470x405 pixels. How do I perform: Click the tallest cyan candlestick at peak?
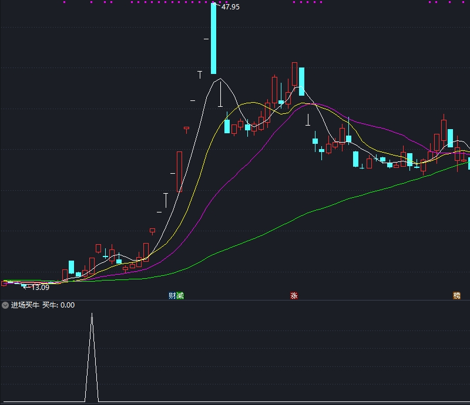pyautogui.click(x=213, y=38)
